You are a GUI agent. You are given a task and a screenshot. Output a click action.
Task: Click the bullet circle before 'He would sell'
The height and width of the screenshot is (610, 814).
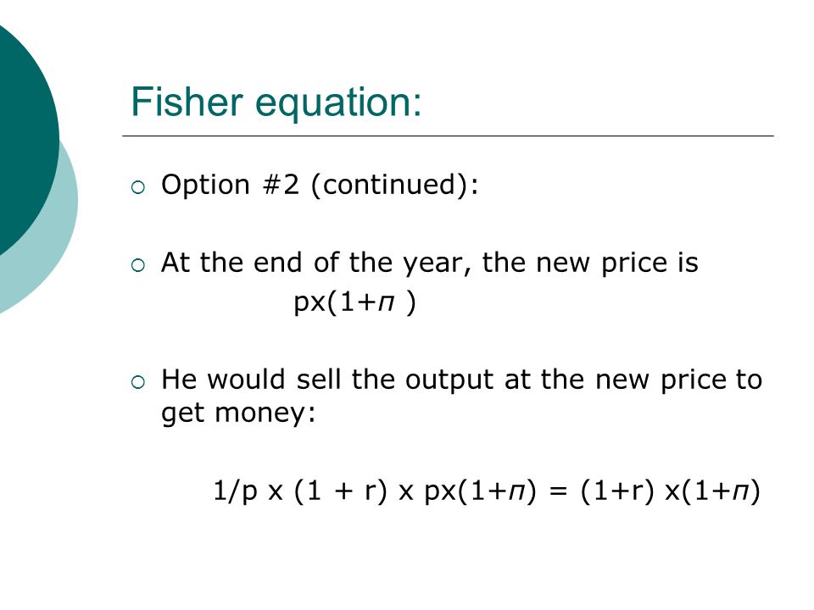coord(138,383)
